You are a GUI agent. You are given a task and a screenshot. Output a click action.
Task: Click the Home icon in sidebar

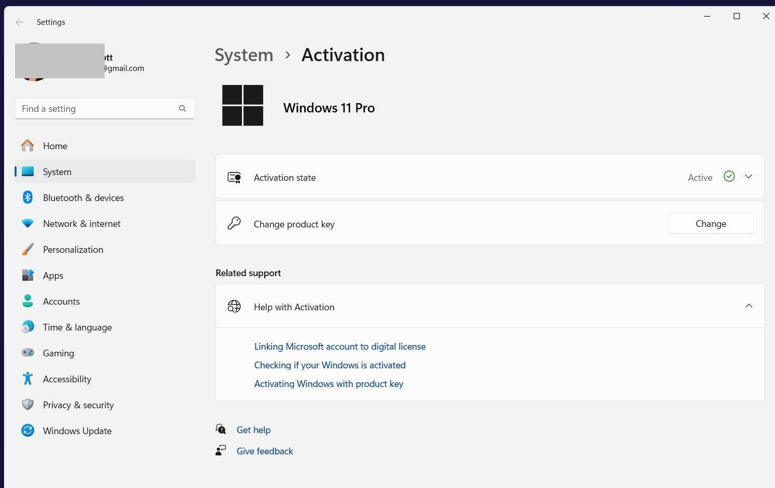point(27,146)
